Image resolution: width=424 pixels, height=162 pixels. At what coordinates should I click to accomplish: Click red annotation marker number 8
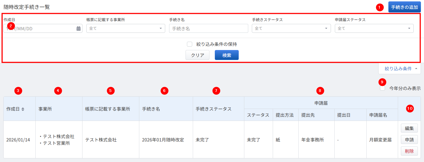point(320,90)
